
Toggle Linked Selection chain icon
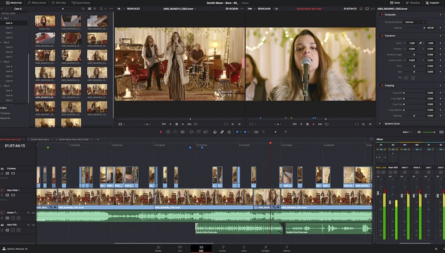222,132
